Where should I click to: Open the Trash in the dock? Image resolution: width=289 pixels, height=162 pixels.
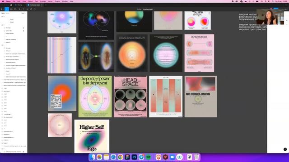pyautogui.click(x=197, y=157)
